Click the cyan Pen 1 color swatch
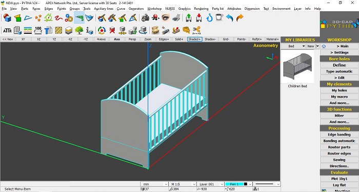The height and width of the screenshot is (192, 359). click(x=234, y=184)
